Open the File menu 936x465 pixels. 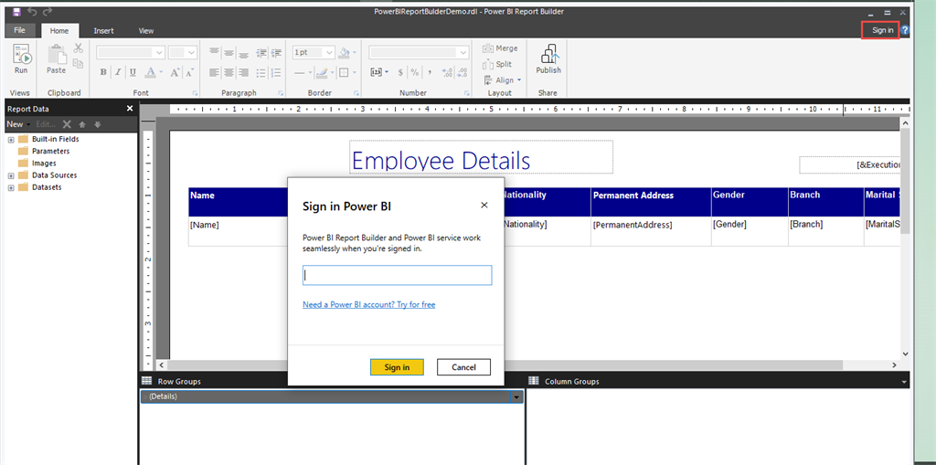coord(20,30)
